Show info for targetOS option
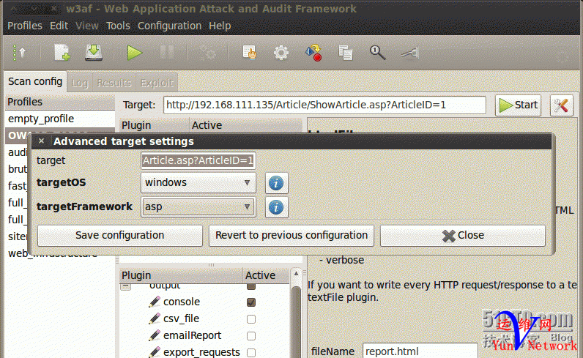This screenshot has height=358, width=583. coord(276,183)
